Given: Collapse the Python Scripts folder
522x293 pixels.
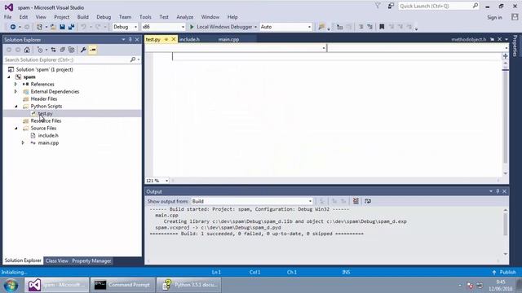Looking at the screenshot, I should tap(16, 107).
